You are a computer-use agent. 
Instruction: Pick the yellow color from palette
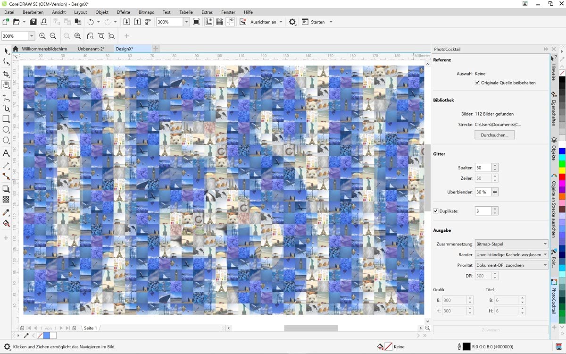[562, 170]
